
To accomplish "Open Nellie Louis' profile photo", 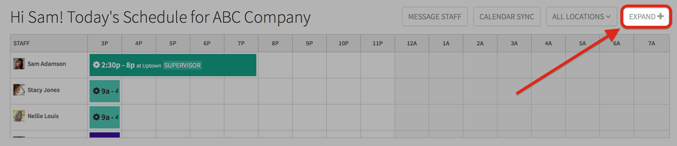I will [x=19, y=116].
